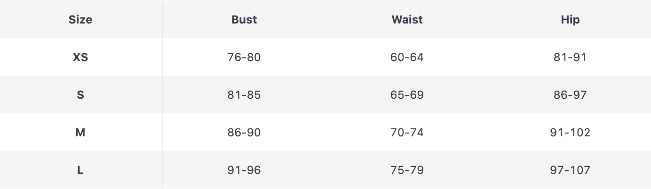Click the L waist value 75-79

tap(407, 170)
